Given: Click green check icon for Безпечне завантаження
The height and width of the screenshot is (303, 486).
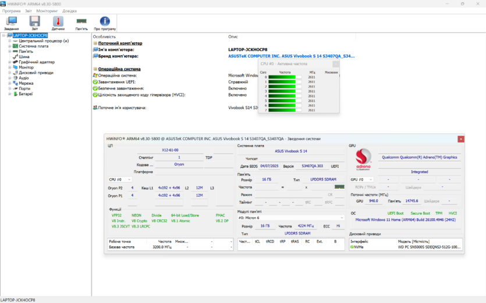Looking at the screenshot, I should (x=95, y=88).
